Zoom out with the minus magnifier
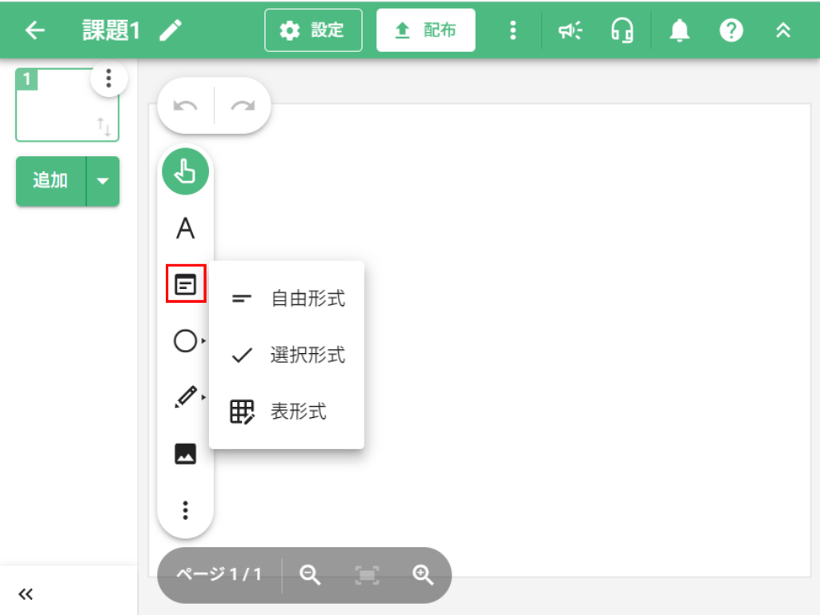Screen dimensions: 820x615 pyautogui.click(x=310, y=575)
